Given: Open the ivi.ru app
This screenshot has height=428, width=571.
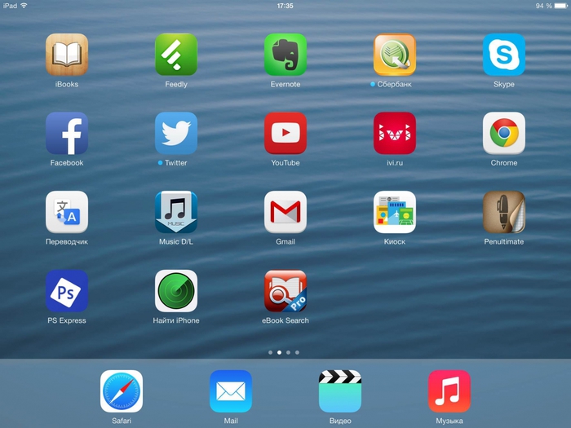Looking at the screenshot, I should 394,133.
